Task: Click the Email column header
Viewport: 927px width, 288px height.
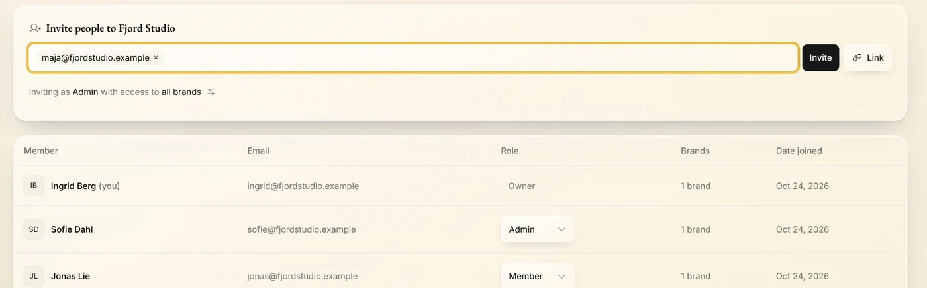Action: [x=258, y=151]
